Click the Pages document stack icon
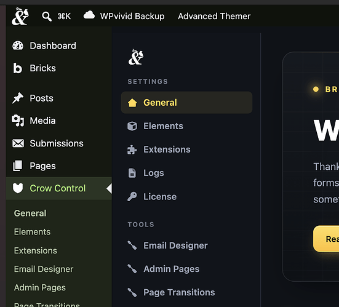Viewport: 339px width, 307px height. [17, 166]
